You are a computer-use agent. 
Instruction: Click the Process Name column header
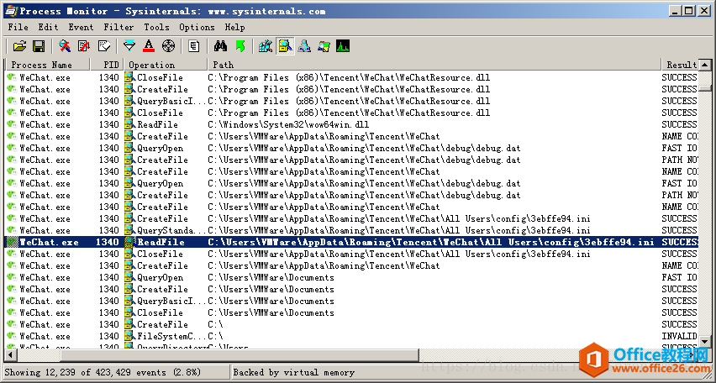(41, 65)
